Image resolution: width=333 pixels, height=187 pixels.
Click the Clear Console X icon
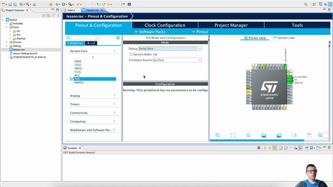click(259, 148)
